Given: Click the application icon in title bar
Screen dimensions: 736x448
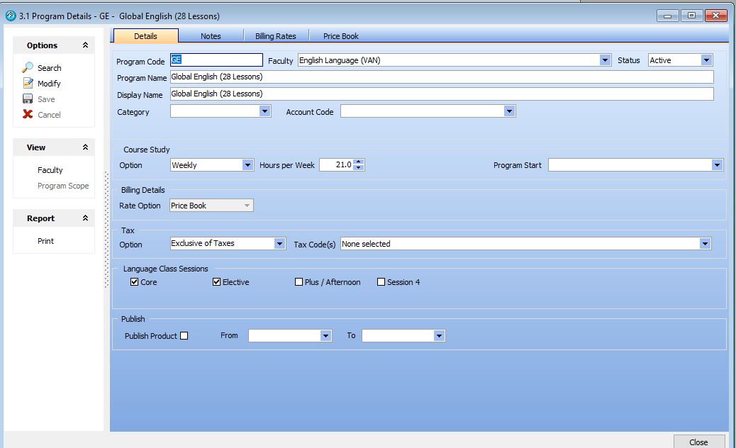Looking at the screenshot, I should 10,16.
